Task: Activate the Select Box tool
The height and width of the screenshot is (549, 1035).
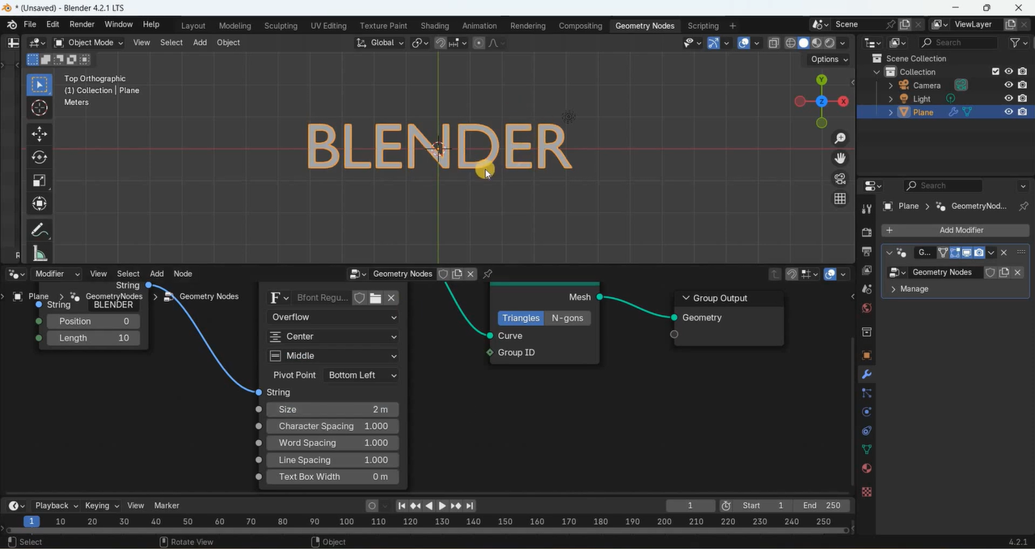Action: [x=39, y=84]
